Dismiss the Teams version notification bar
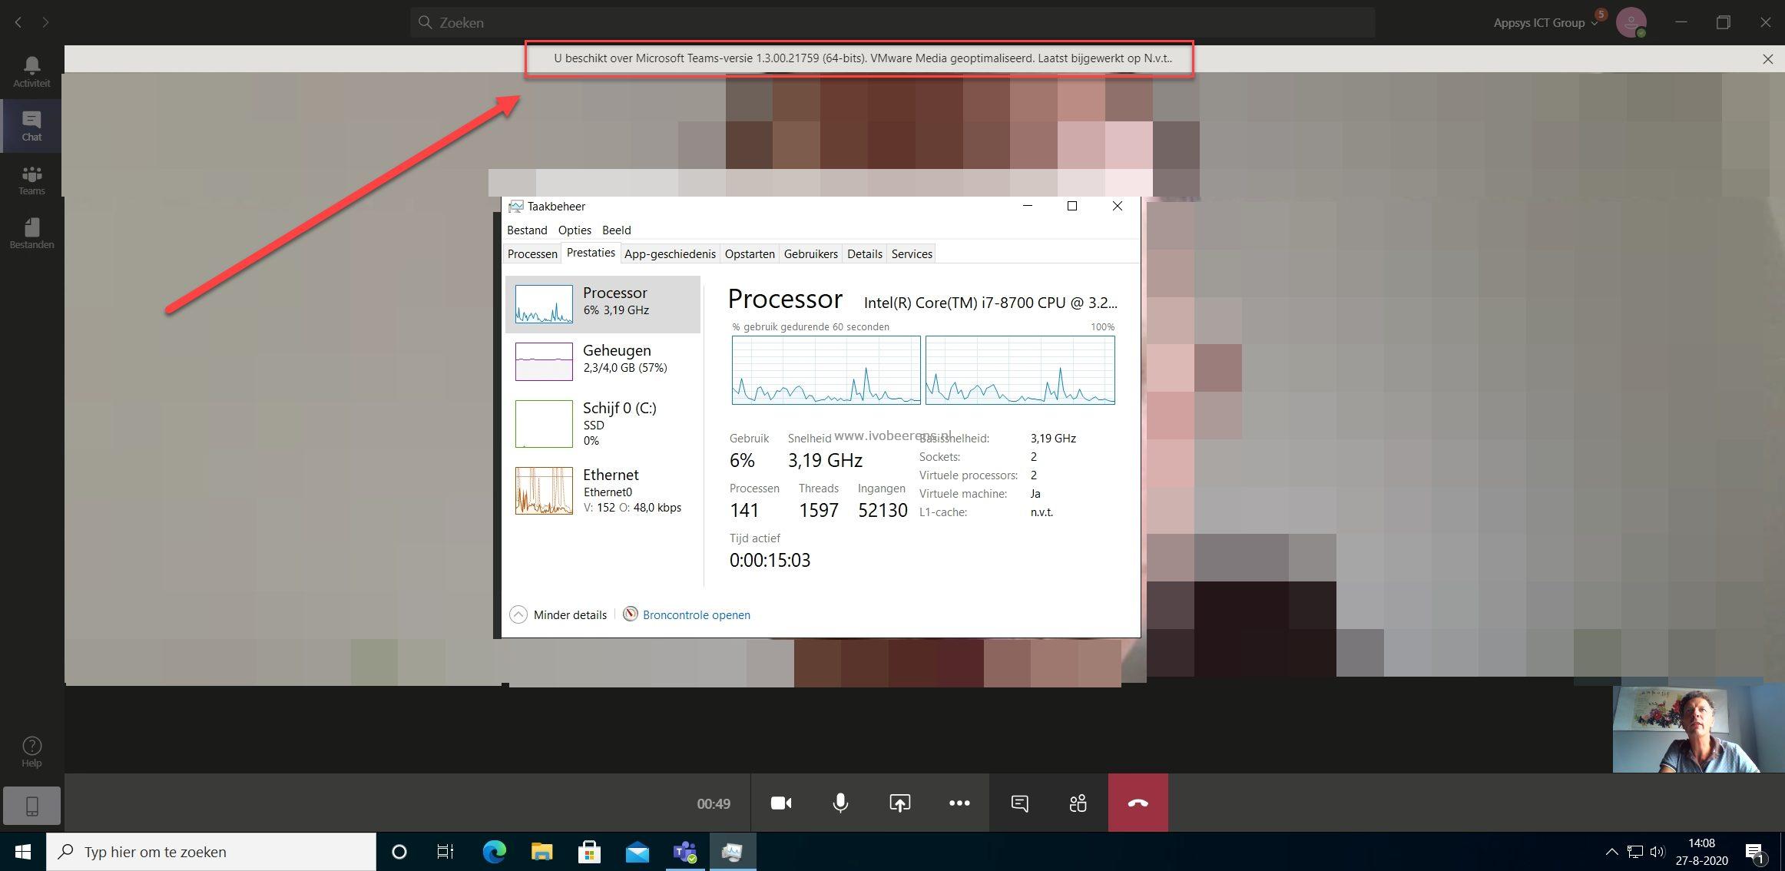The height and width of the screenshot is (871, 1785). pos(1767,58)
